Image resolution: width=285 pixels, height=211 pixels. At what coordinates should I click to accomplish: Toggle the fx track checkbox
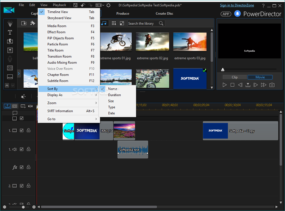pos(22,167)
